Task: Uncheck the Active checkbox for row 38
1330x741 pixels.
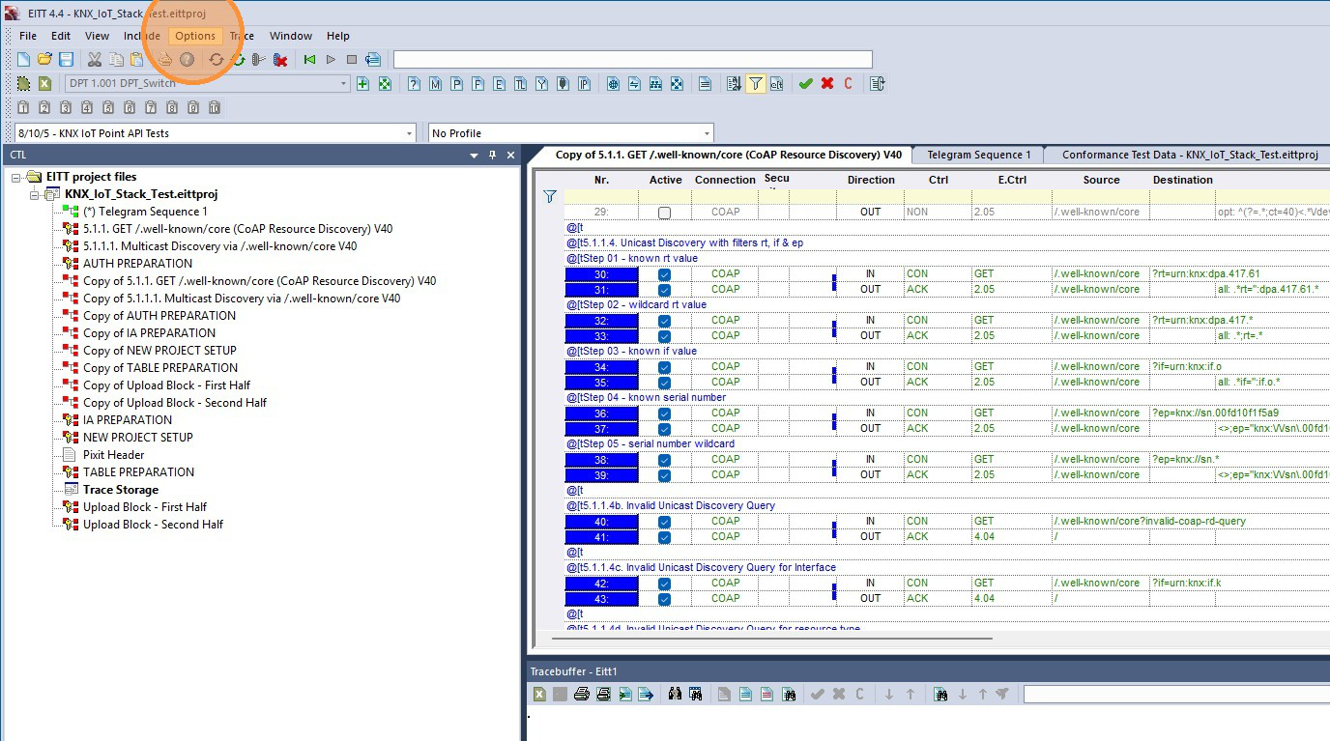Action: click(x=664, y=460)
